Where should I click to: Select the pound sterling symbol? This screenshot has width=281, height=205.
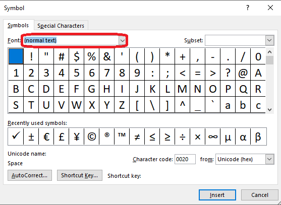62,136
